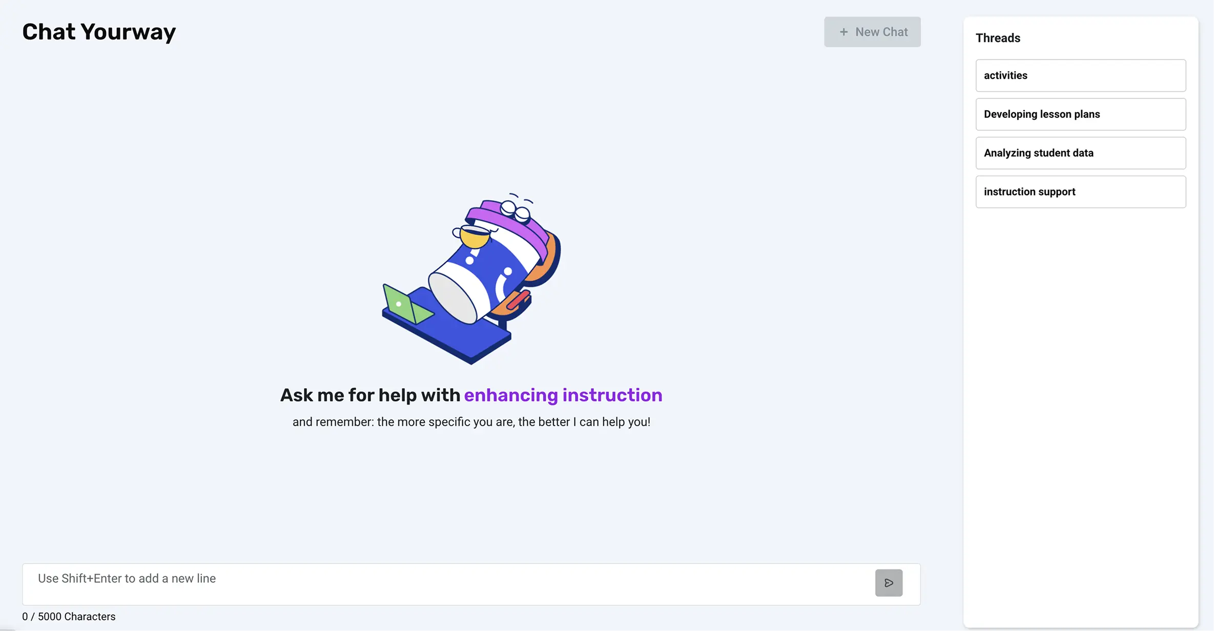1214x631 pixels.
Task: Click the Chat Yourway logo text
Action: [x=99, y=32]
